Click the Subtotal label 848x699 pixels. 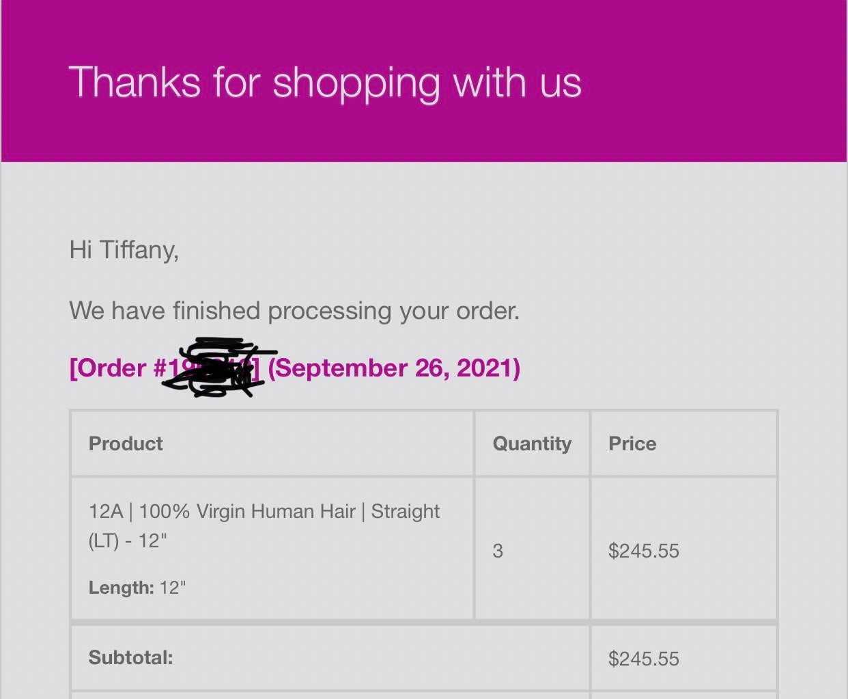click(x=130, y=658)
